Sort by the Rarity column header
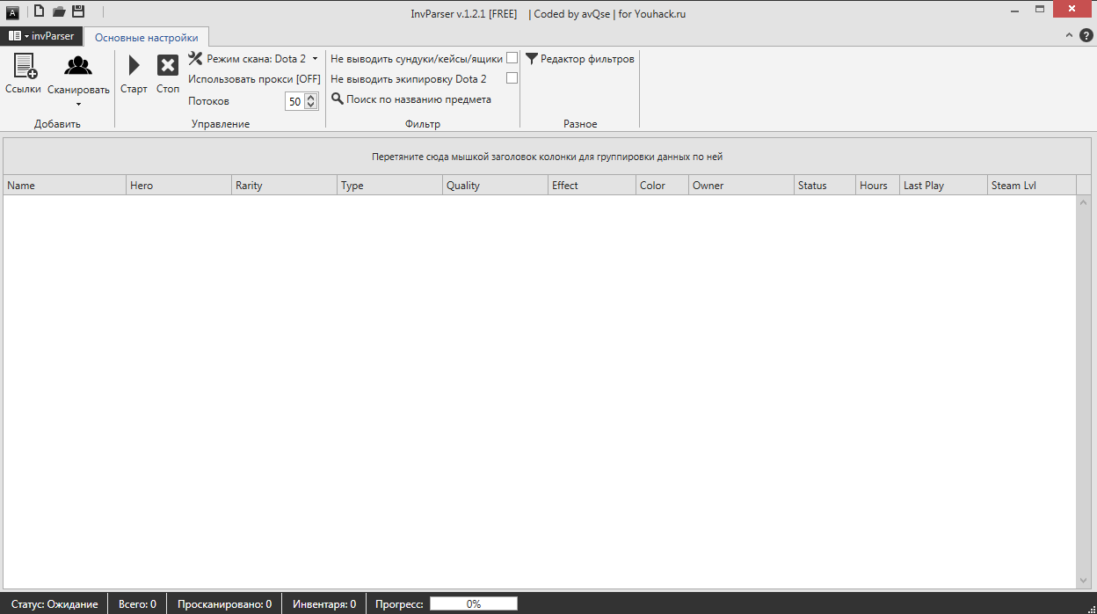The image size is (1097, 614). pos(285,186)
